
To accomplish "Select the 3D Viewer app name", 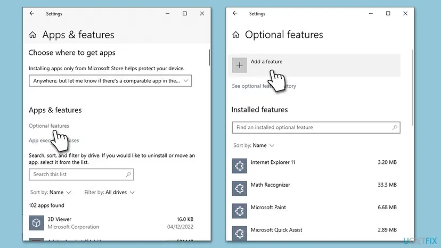I will (59, 219).
